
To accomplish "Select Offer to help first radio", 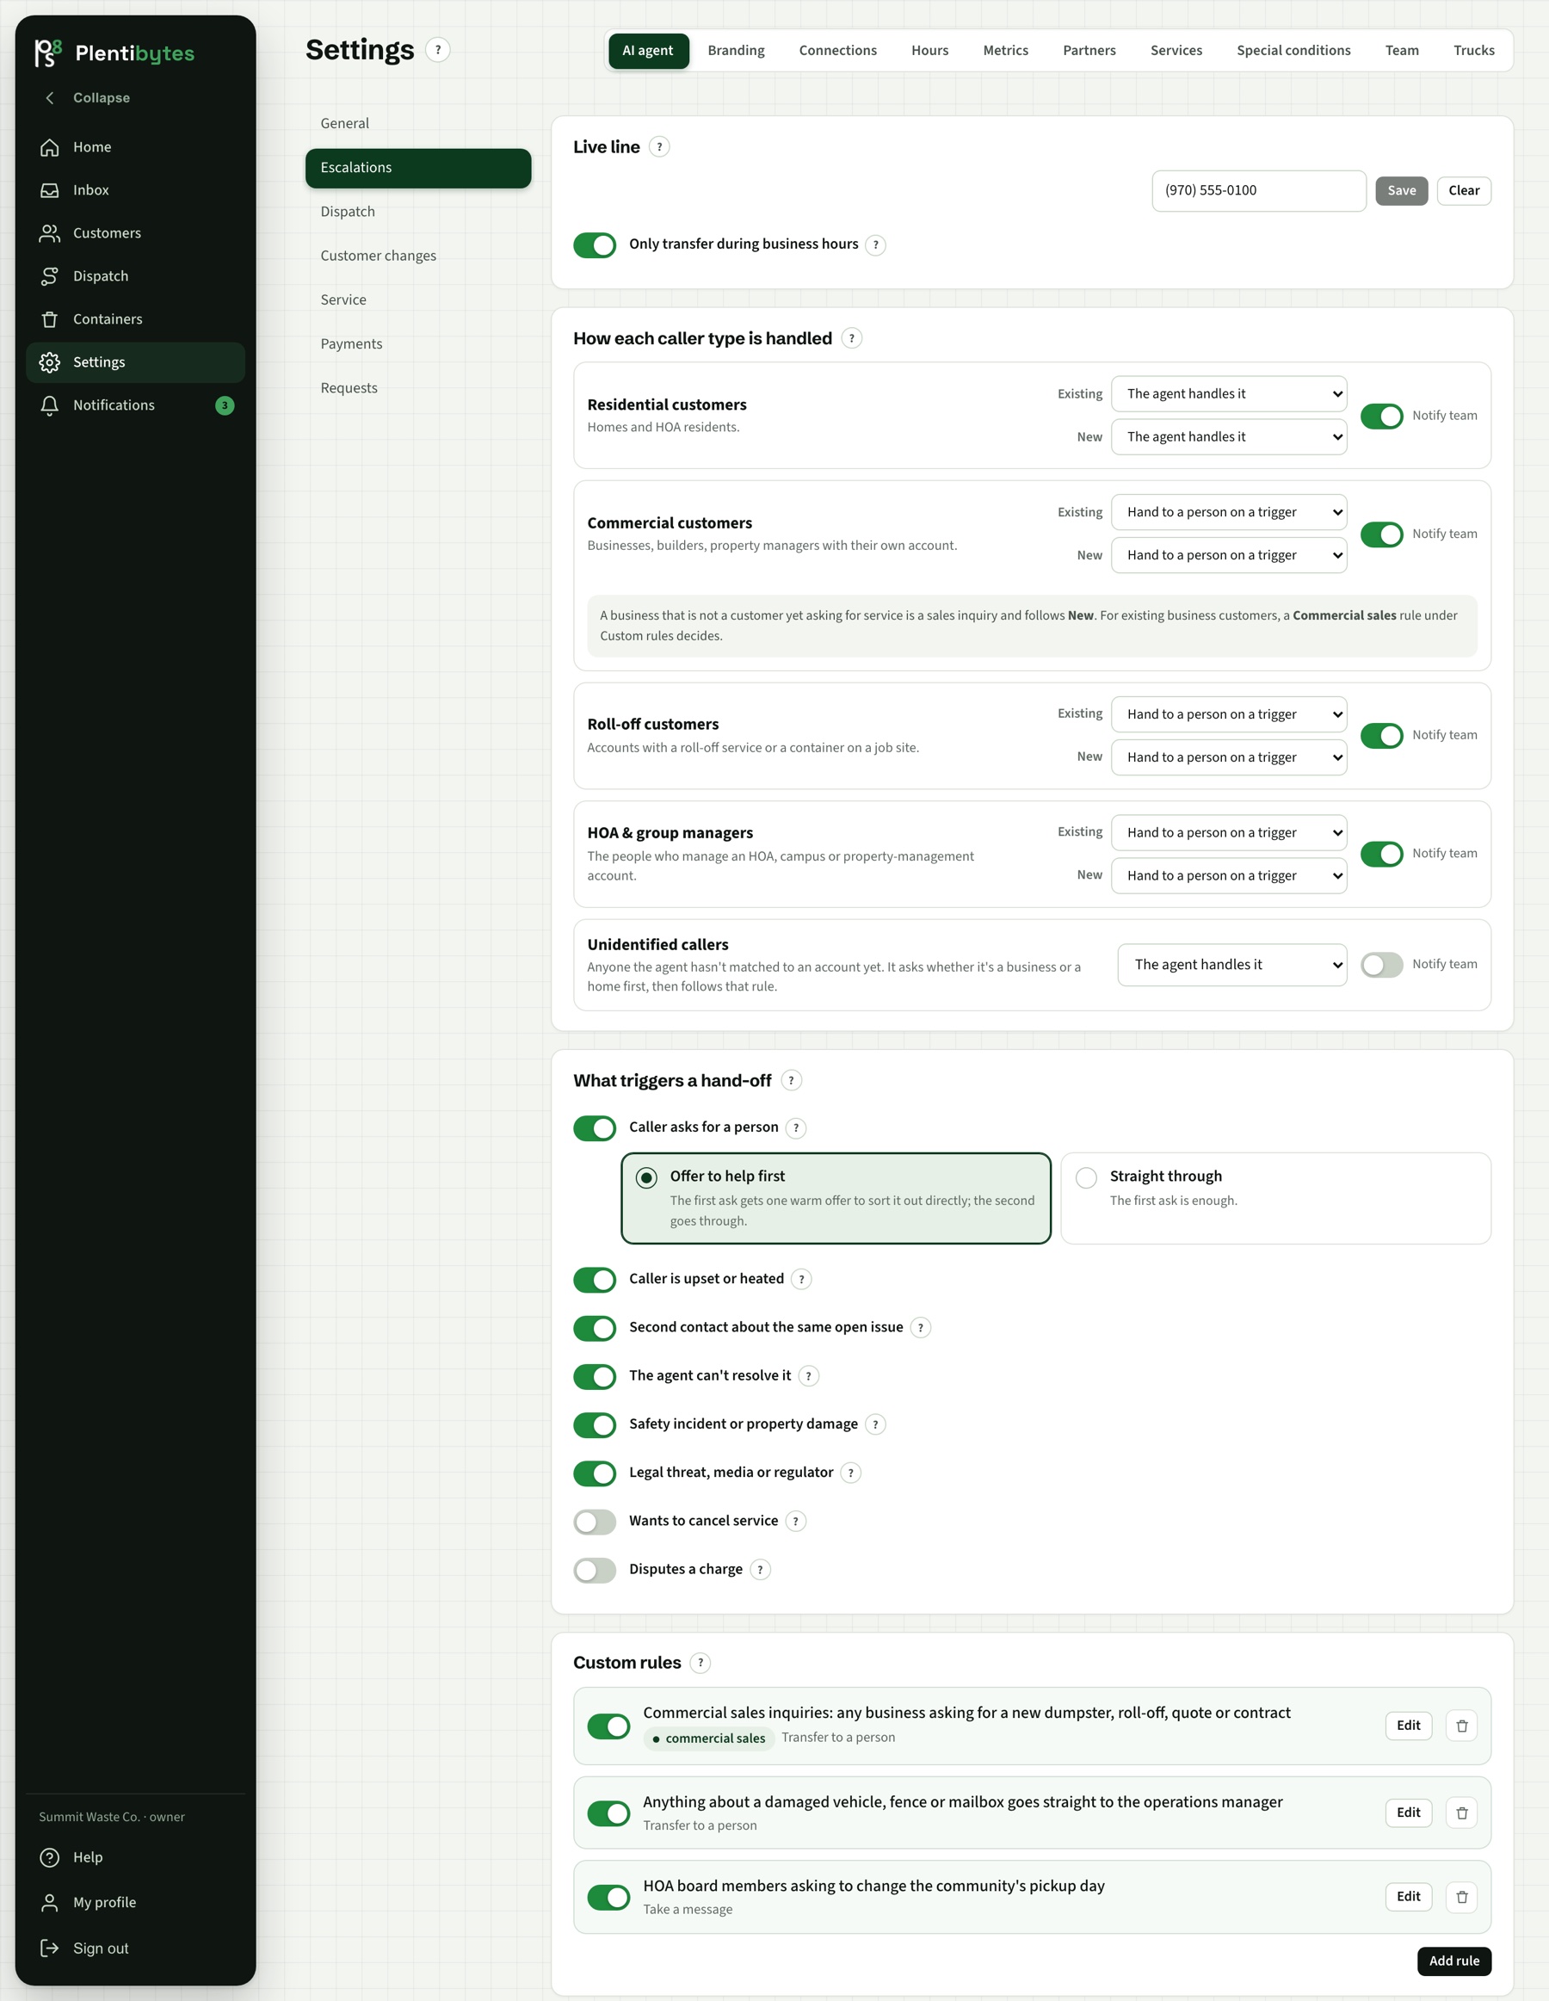I will (647, 1178).
